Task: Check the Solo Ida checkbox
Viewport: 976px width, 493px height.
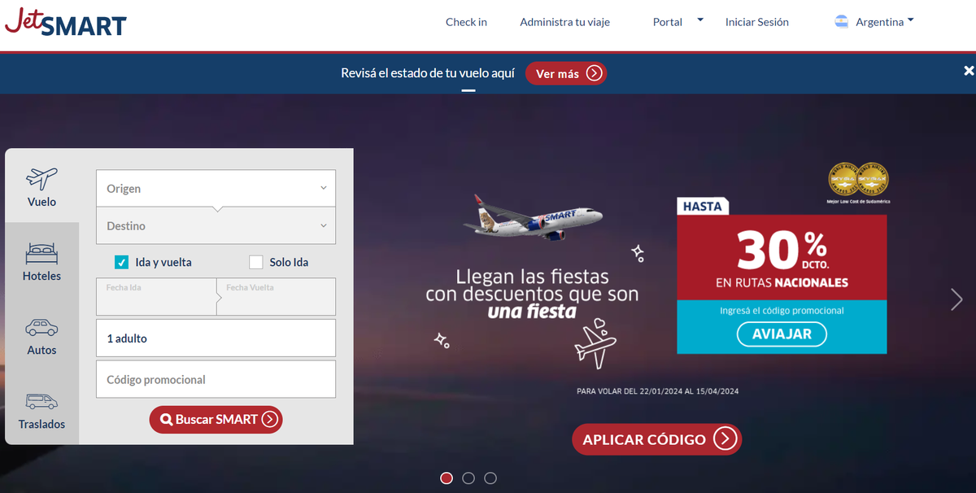Action: 256,262
